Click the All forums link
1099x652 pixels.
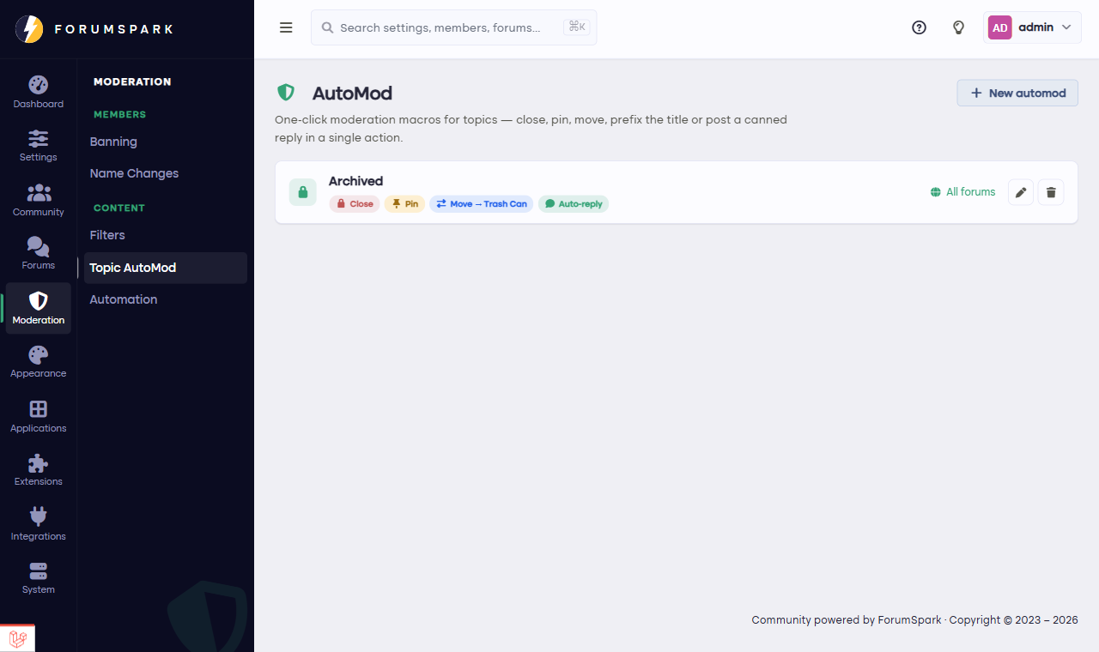pos(962,192)
